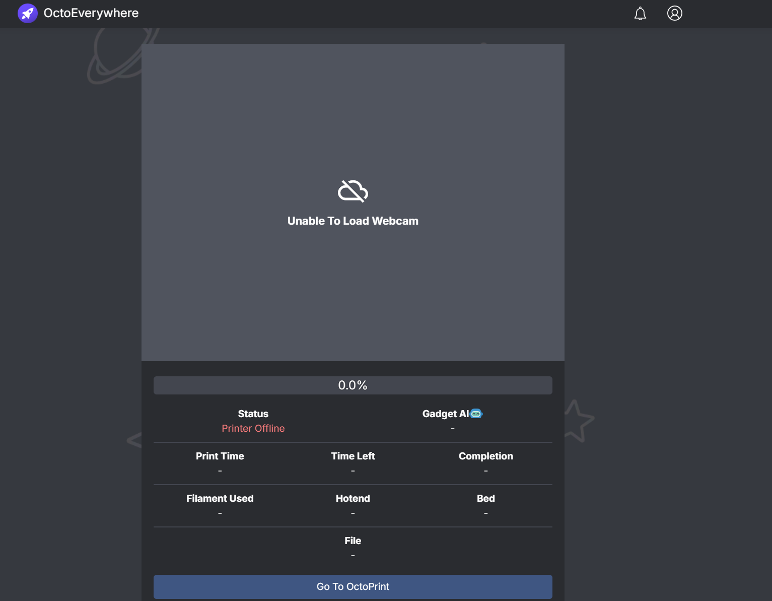
Task: Click the crossed-out cloud webcam icon
Action: 353,191
